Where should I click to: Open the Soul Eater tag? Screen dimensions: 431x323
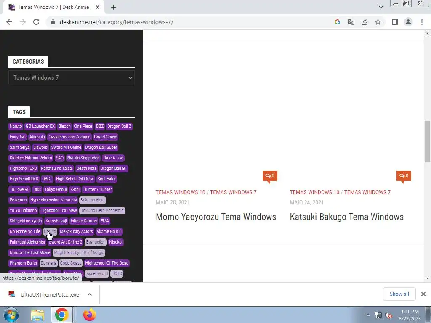(x=106, y=179)
